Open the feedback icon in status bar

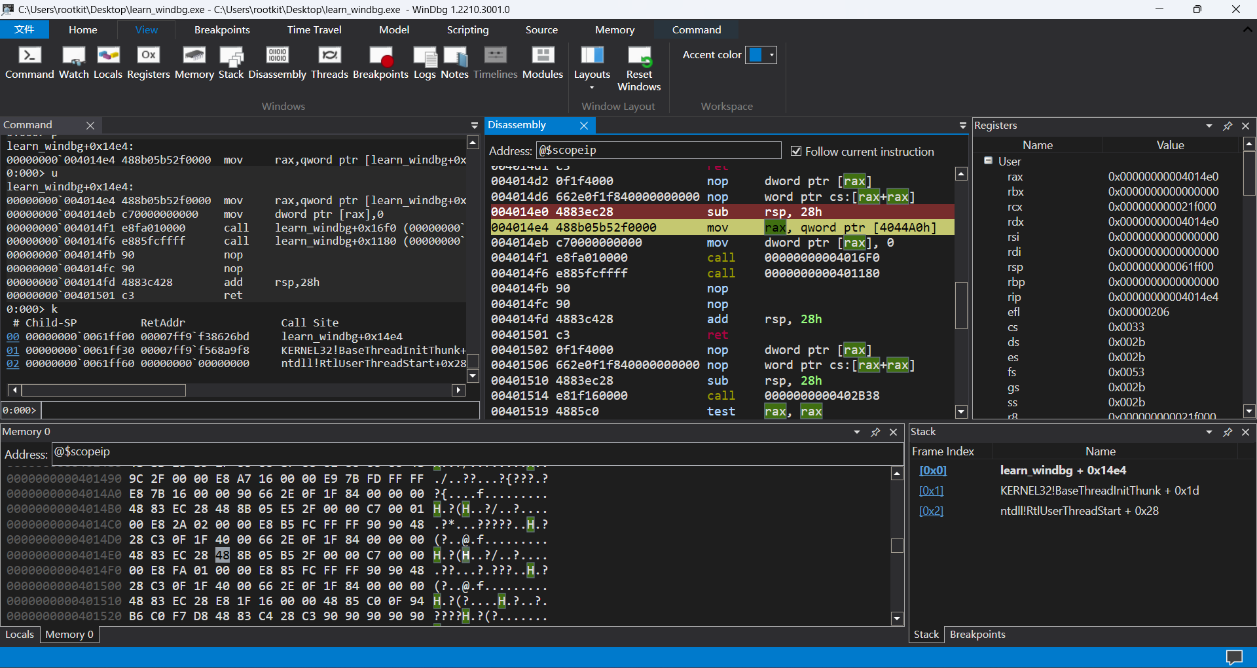tap(1234, 657)
